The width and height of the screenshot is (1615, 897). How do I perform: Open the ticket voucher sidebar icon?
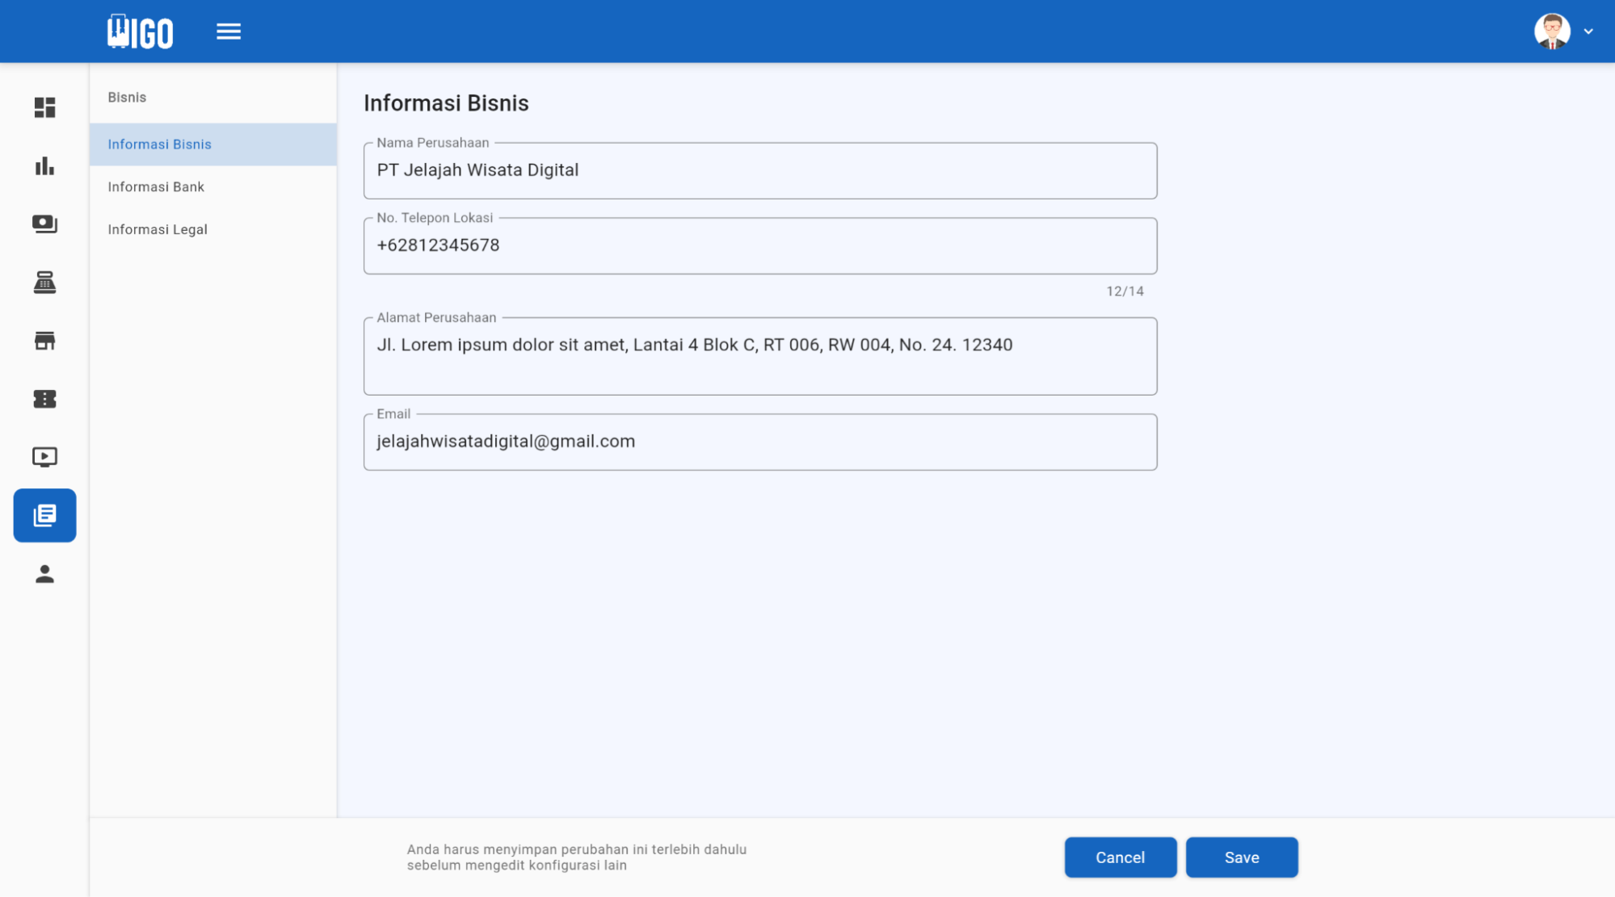[44, 399]
